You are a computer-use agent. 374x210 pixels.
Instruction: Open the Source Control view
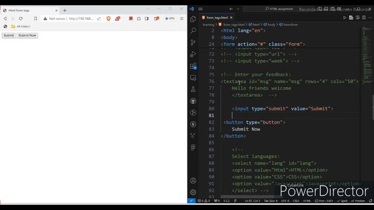click(x=193, y=43)
